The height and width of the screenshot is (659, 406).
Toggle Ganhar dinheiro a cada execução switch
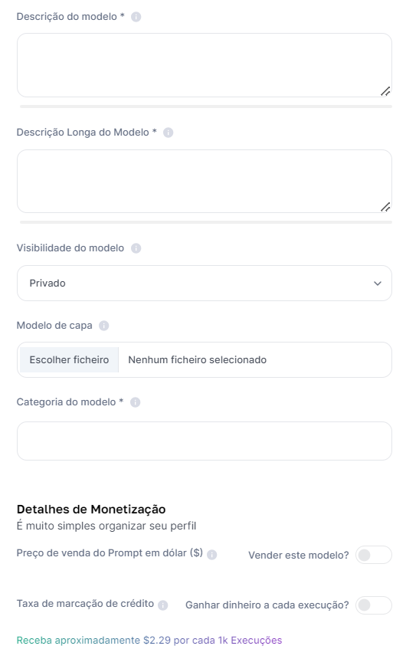(374, 605)
